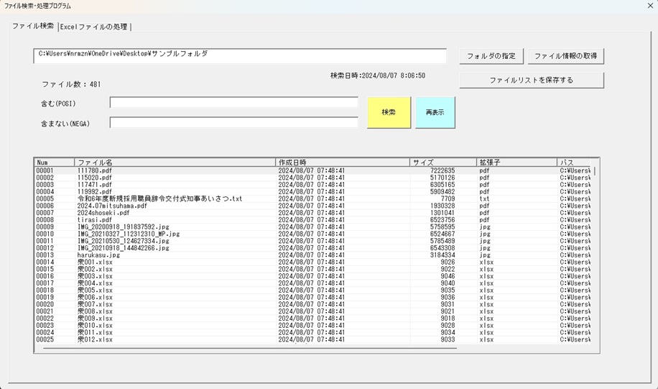Click ファイルリストを保存する button

point(531,80)
